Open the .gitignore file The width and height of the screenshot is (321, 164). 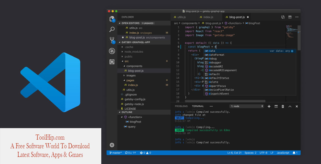coord(144,95)
